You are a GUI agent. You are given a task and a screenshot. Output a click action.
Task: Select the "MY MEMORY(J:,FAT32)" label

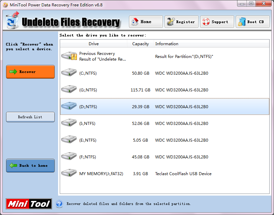pyautogui.click(x=101, y=173)
